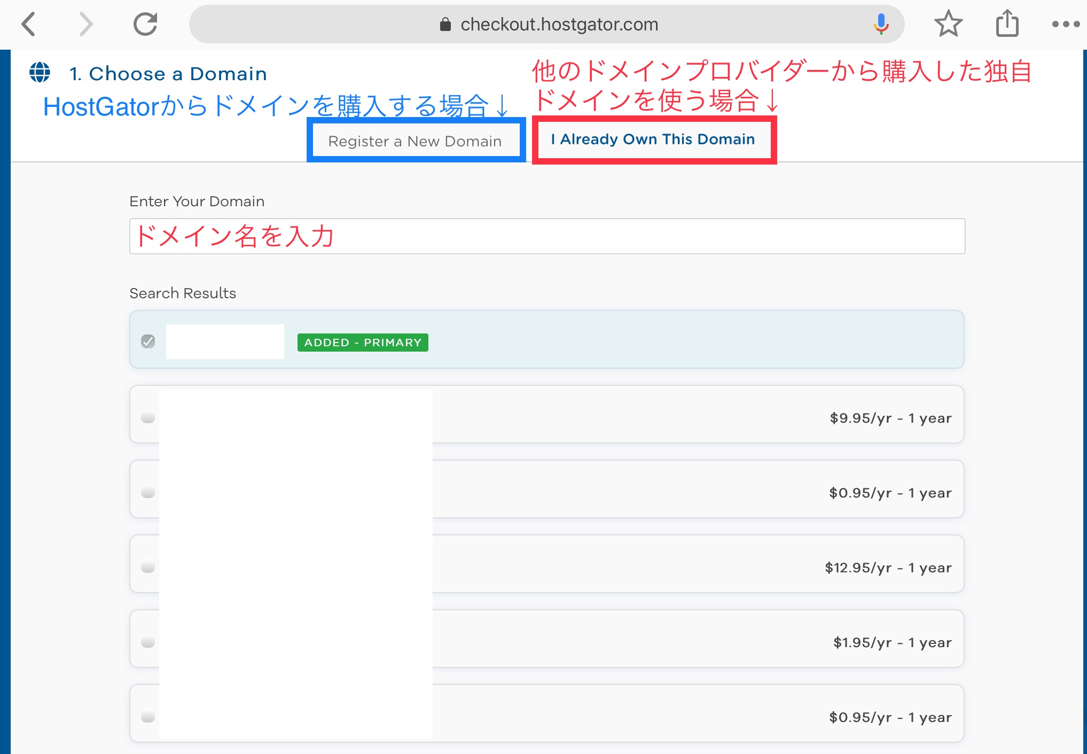Go back with the browser back arrow
The width and height of the screenshot is (1087, 754).
[x=28, y=24]
